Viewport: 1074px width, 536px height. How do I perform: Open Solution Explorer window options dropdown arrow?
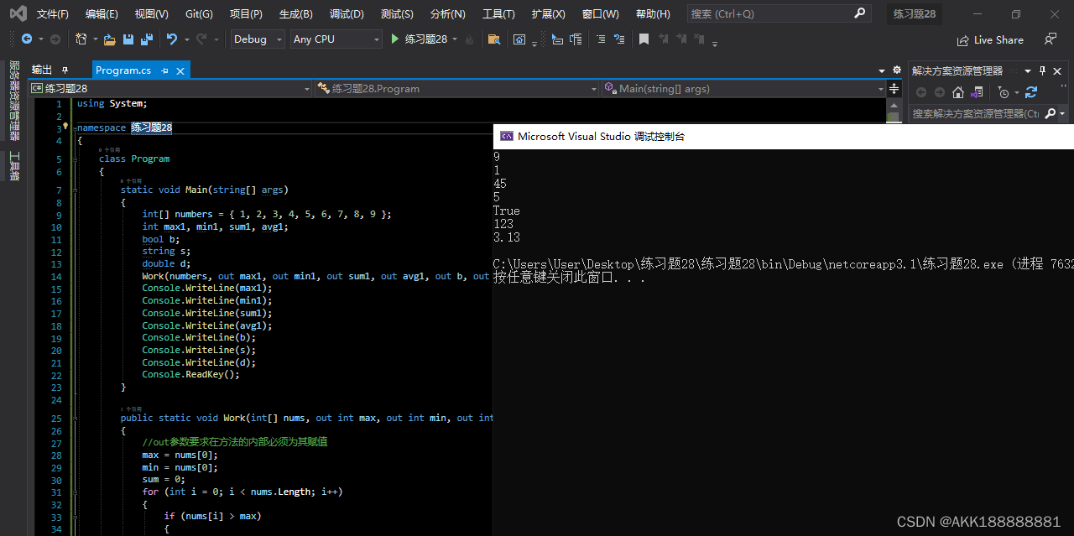tap(1028, 70)
